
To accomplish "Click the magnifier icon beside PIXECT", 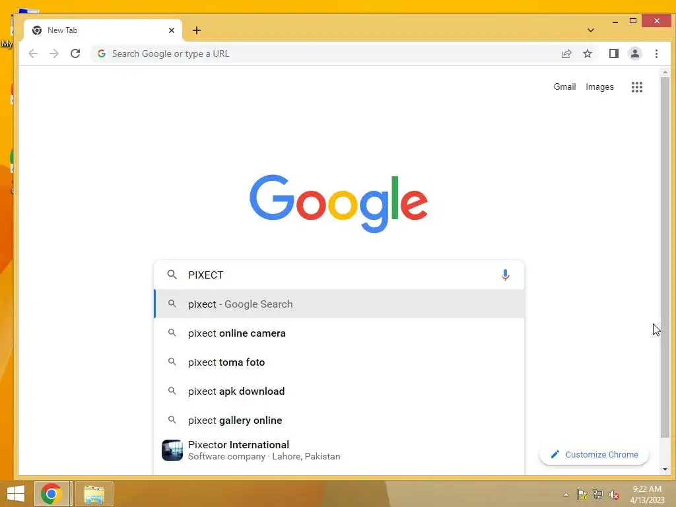I will 172,275.
